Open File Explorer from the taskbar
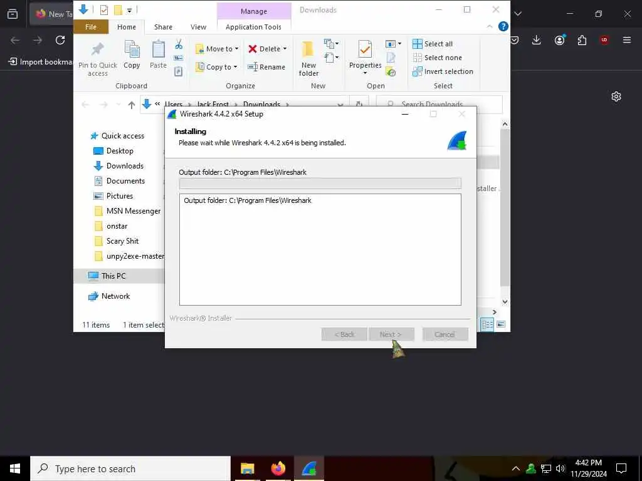The image size is (642, 481). coord(247,468)
